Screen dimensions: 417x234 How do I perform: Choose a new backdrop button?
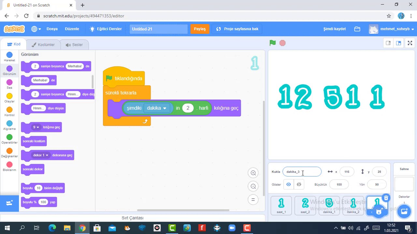[x=404, y=211]
